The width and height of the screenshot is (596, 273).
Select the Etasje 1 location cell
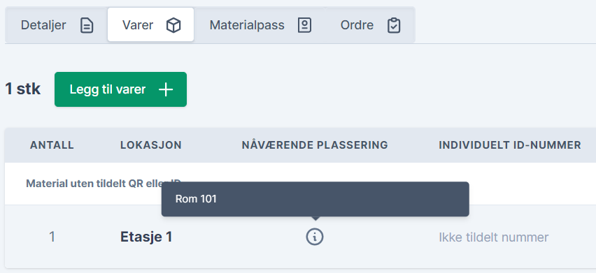point(146,237)
